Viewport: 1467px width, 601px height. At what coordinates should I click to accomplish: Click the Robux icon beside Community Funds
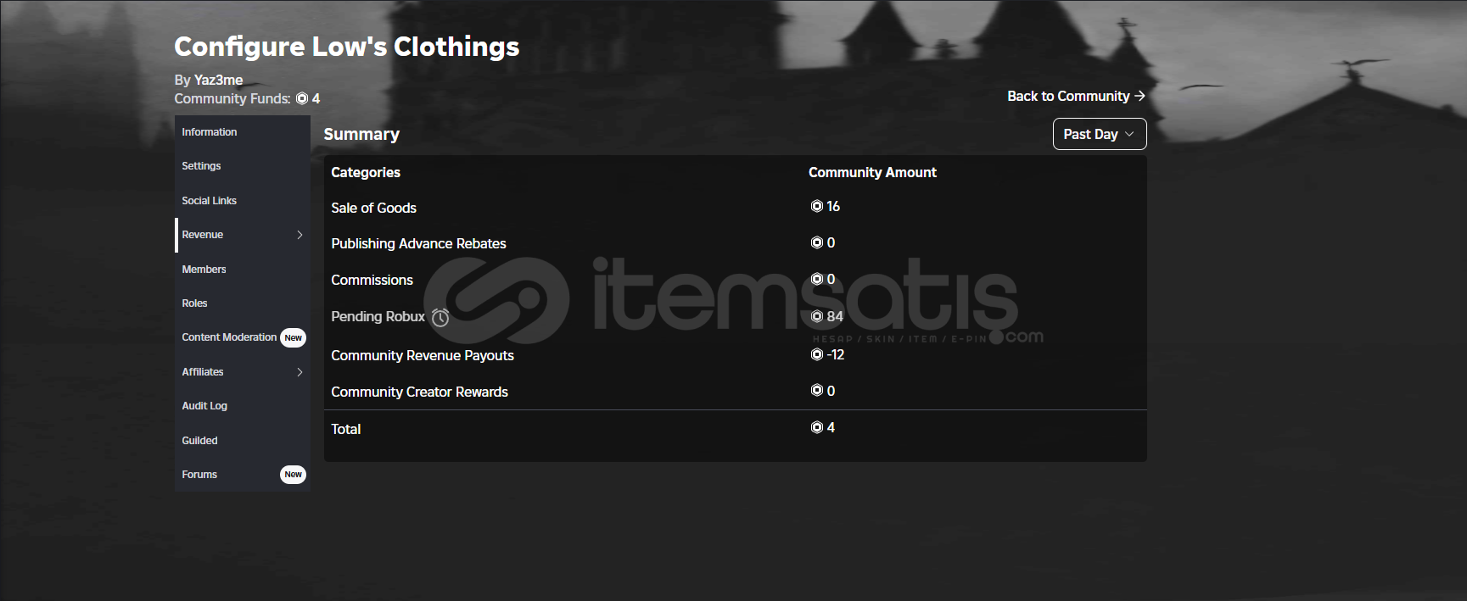302,99
